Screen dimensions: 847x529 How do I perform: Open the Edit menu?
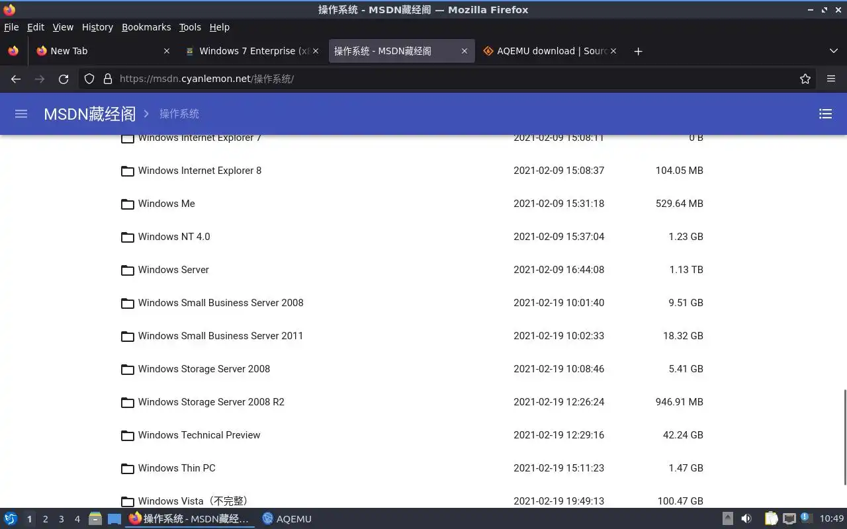pyautogui.click(x=36, y=27)
